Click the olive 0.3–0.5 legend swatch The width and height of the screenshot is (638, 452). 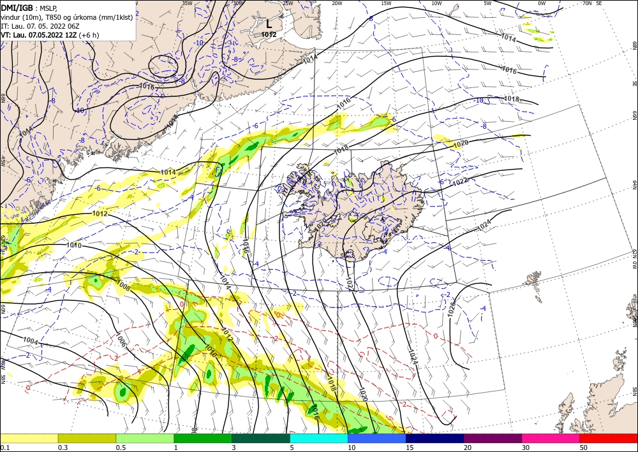87,438
